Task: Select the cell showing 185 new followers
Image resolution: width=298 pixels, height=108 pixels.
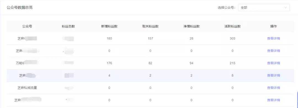Action: tap(109, 39)
